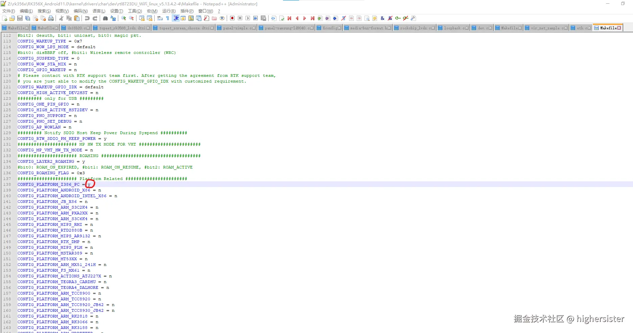
Task: Start macro recording with the red record icon
Action: pos(232,18)
